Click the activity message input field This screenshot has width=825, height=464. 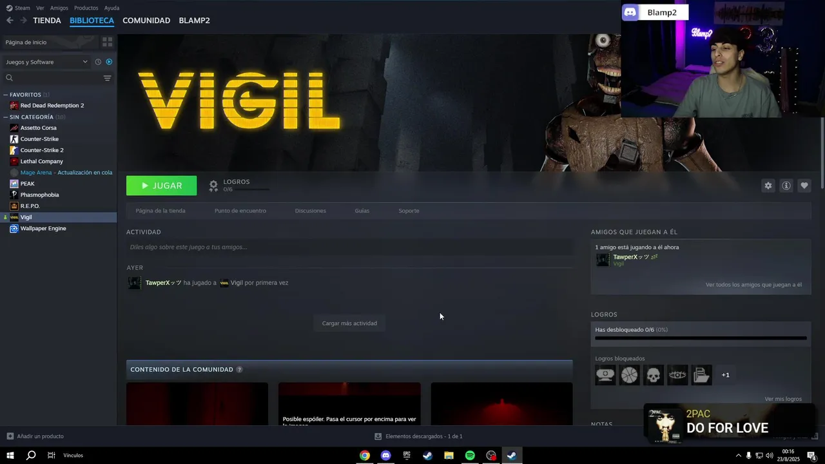(x=349, y=247)
